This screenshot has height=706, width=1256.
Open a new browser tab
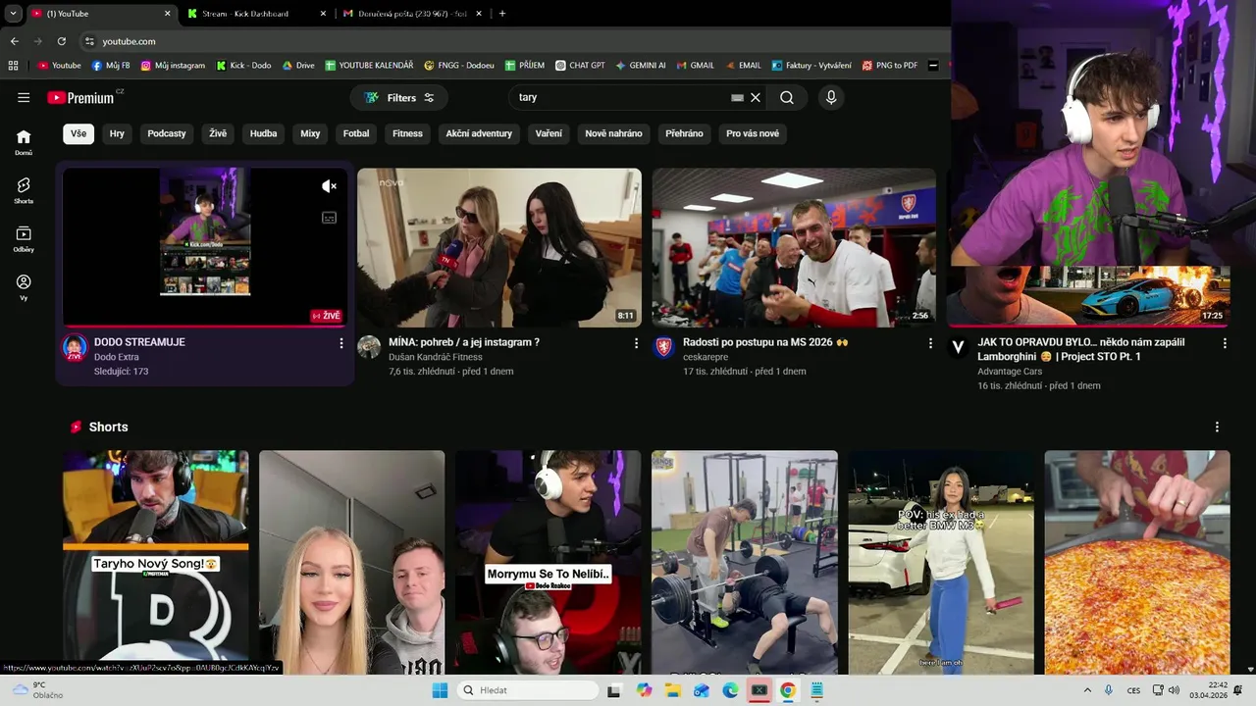(502, 14)
